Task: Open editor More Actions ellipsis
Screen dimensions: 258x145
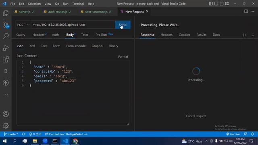Action: point(252,11)
